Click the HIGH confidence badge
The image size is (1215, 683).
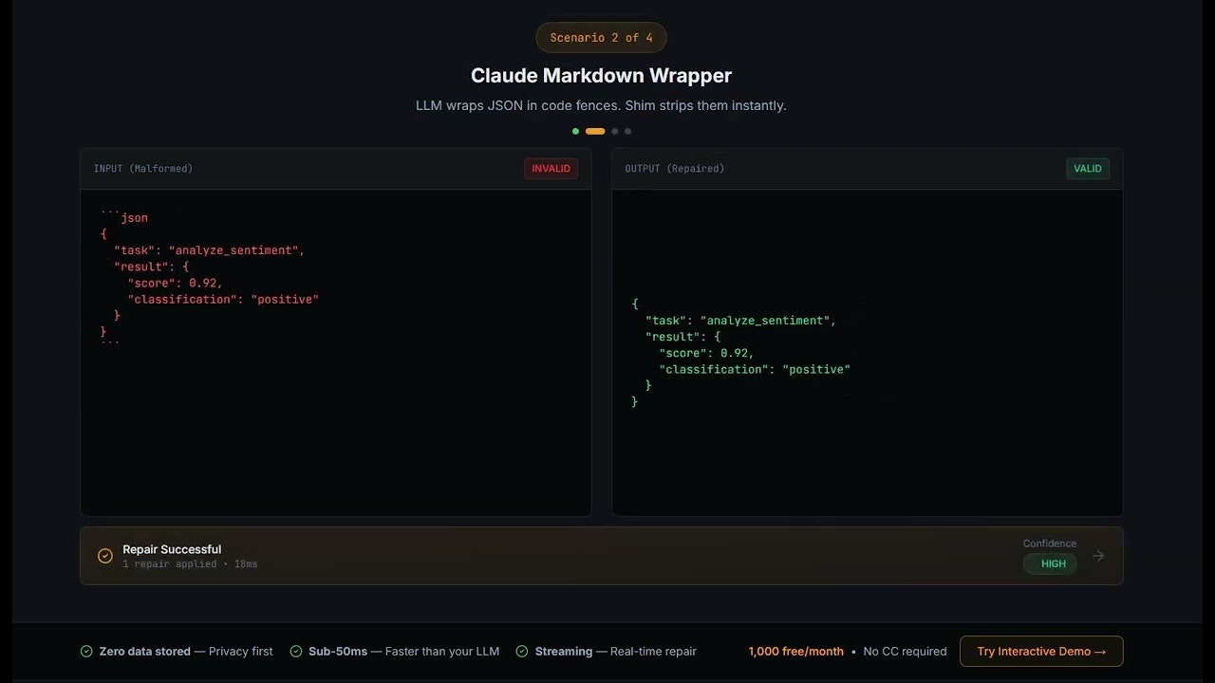[1050, 563]
